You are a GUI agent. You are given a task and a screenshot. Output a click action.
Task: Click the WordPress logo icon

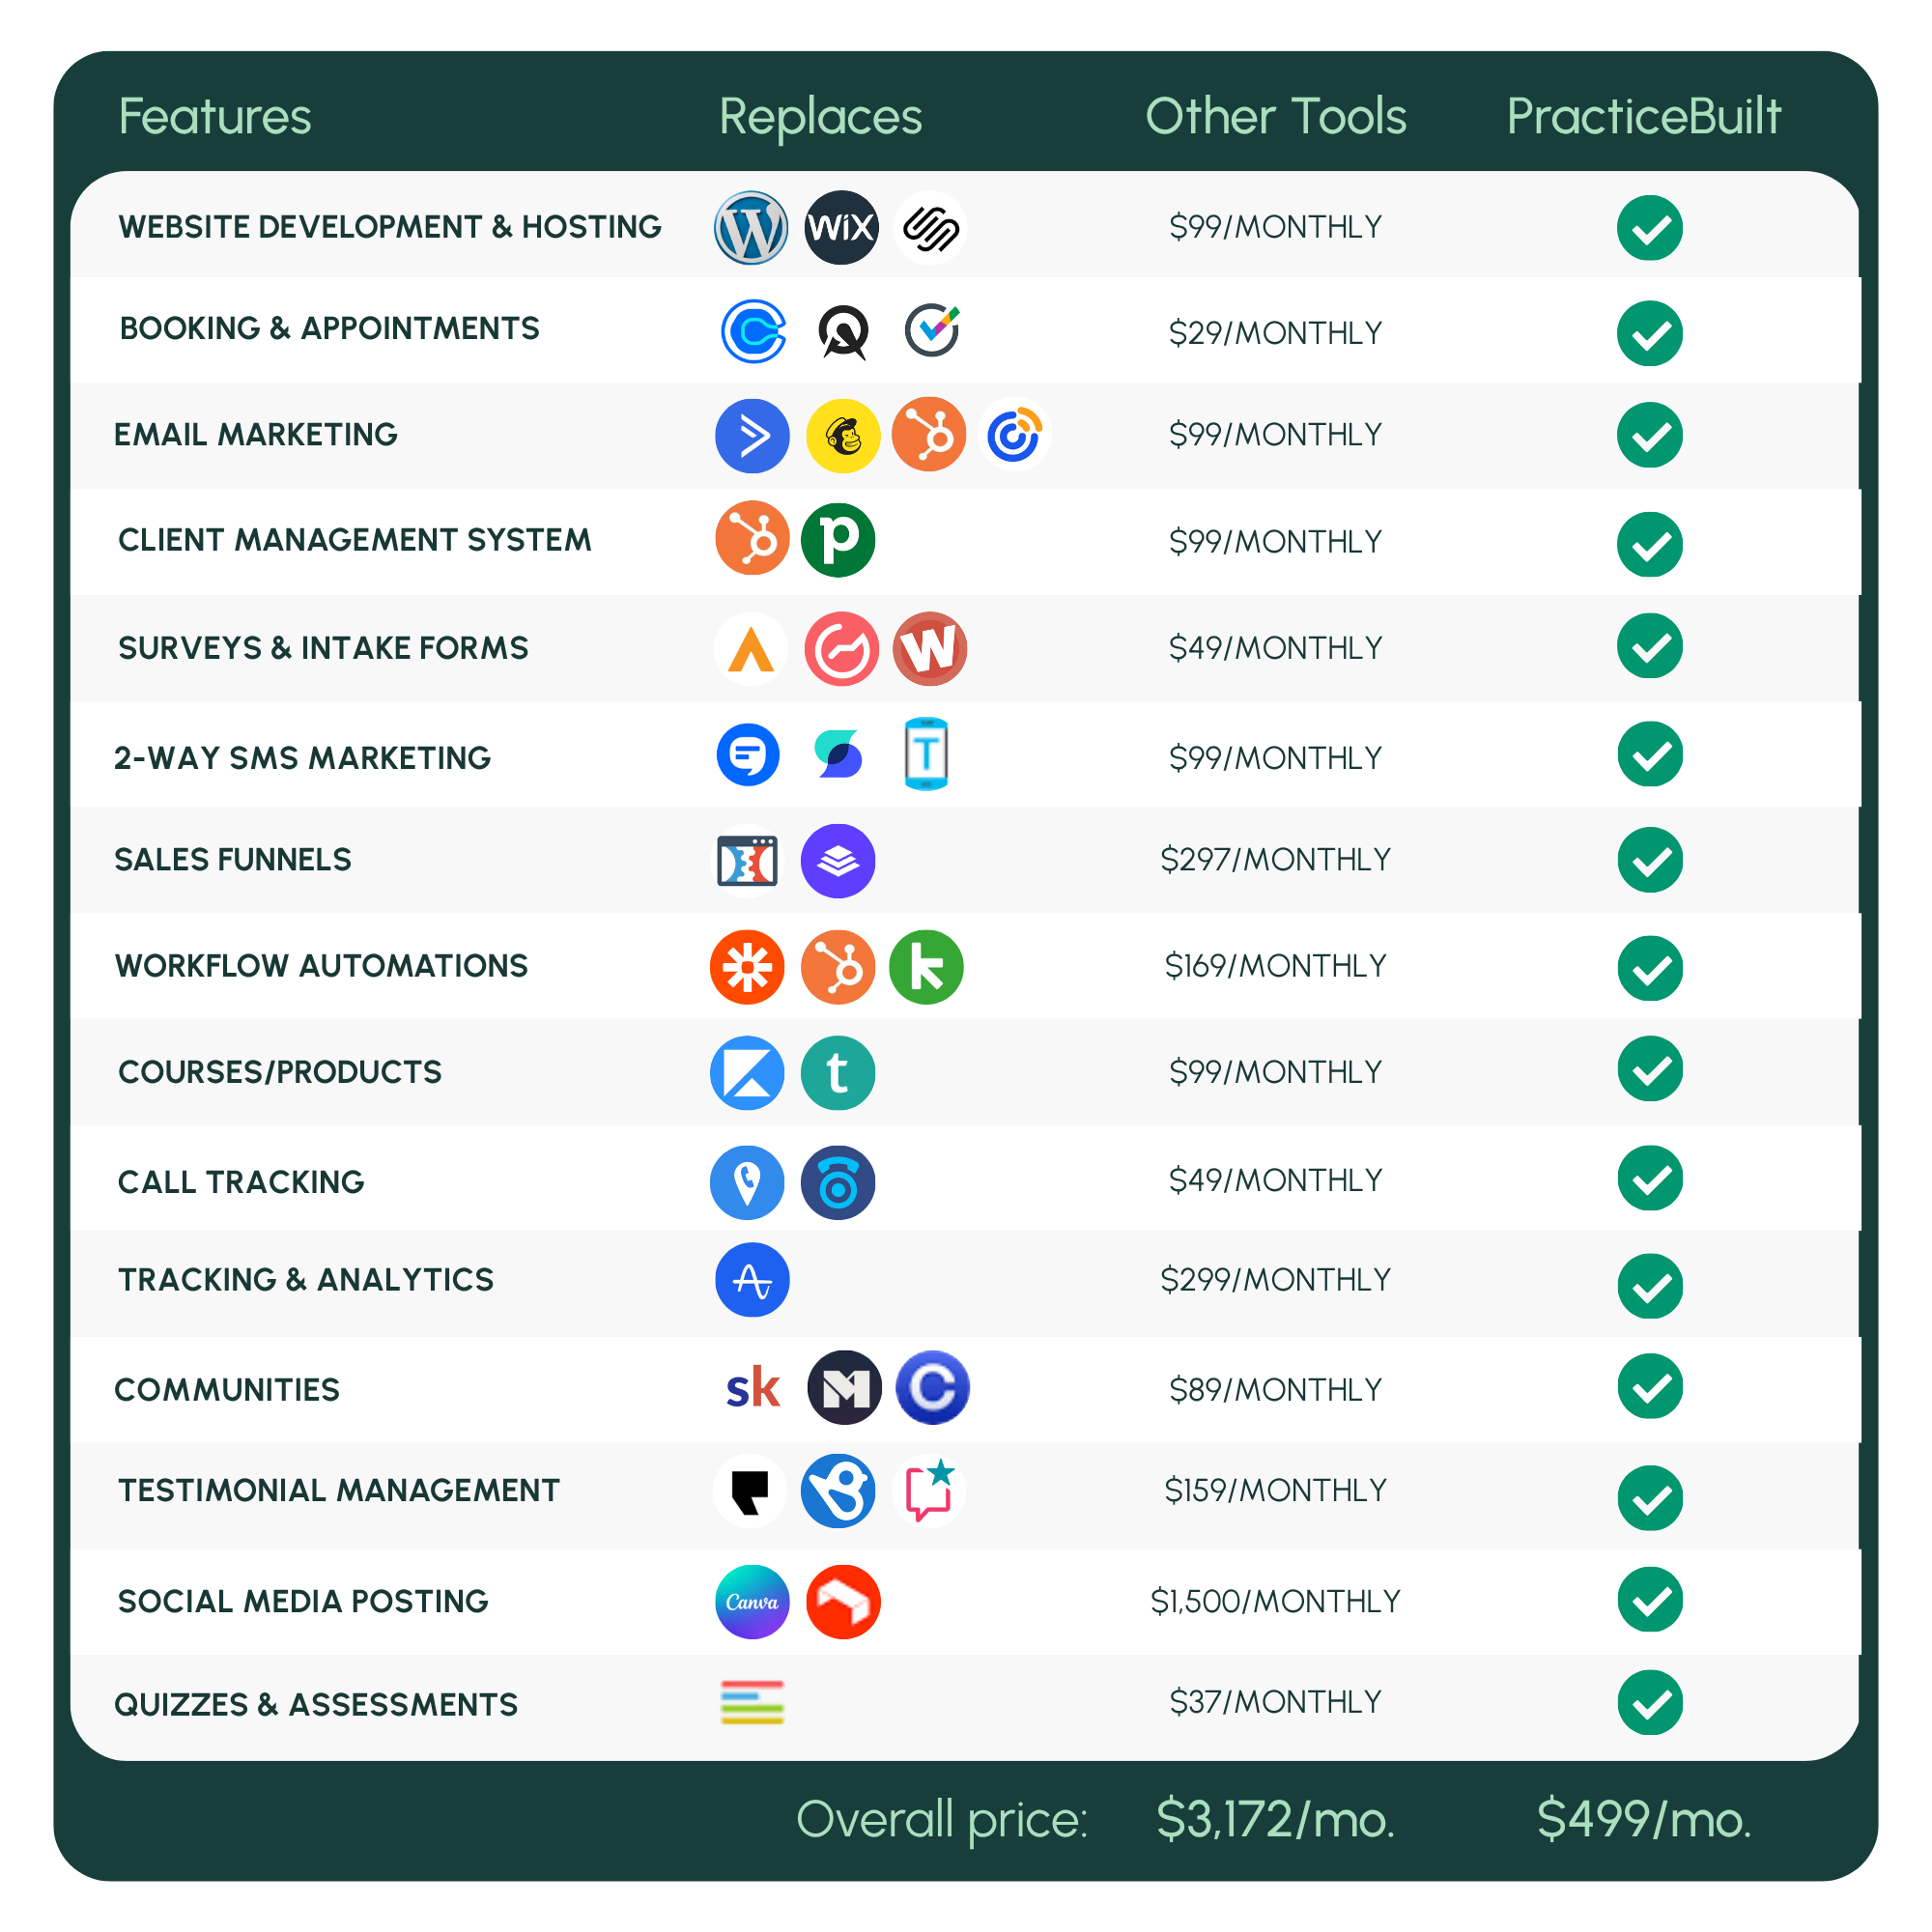[x=751, y=228]
